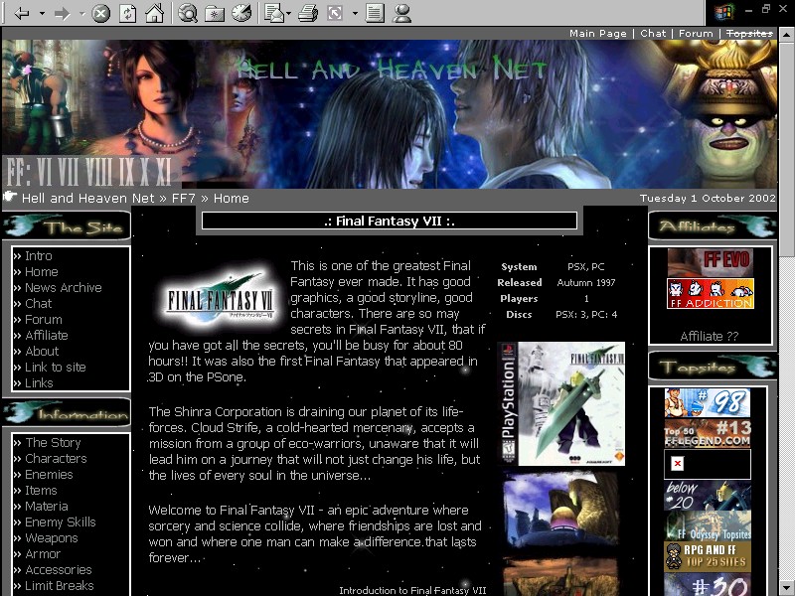Open the News Archive link
This screenshot has width=795, height=596.
[x=64, y=287]
